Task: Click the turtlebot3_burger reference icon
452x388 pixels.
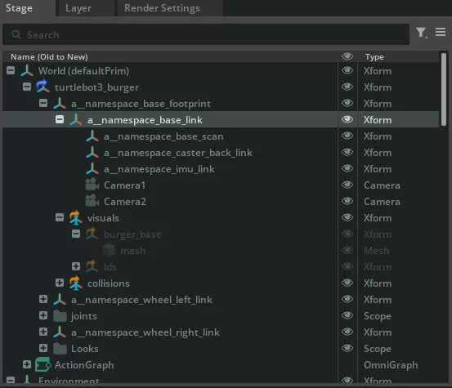Action: (43, 87)
